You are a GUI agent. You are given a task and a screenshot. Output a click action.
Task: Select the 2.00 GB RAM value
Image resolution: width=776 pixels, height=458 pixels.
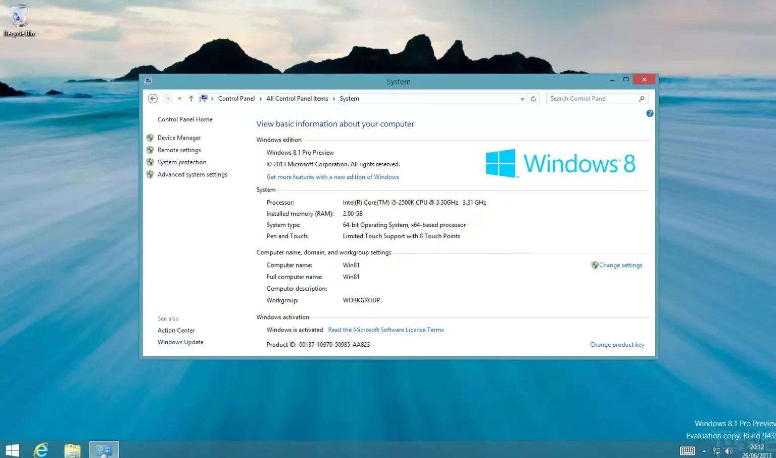coord(353,214)
